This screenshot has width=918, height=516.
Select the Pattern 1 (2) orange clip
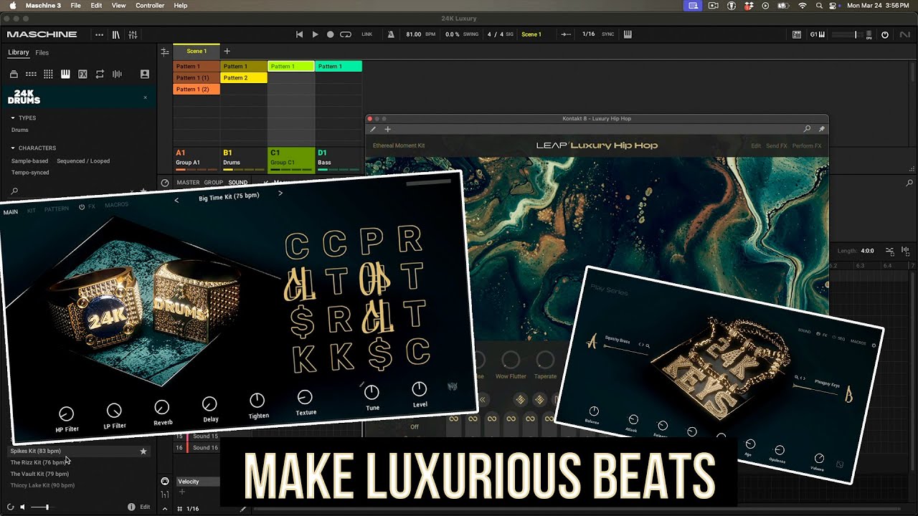click(197, 90)
